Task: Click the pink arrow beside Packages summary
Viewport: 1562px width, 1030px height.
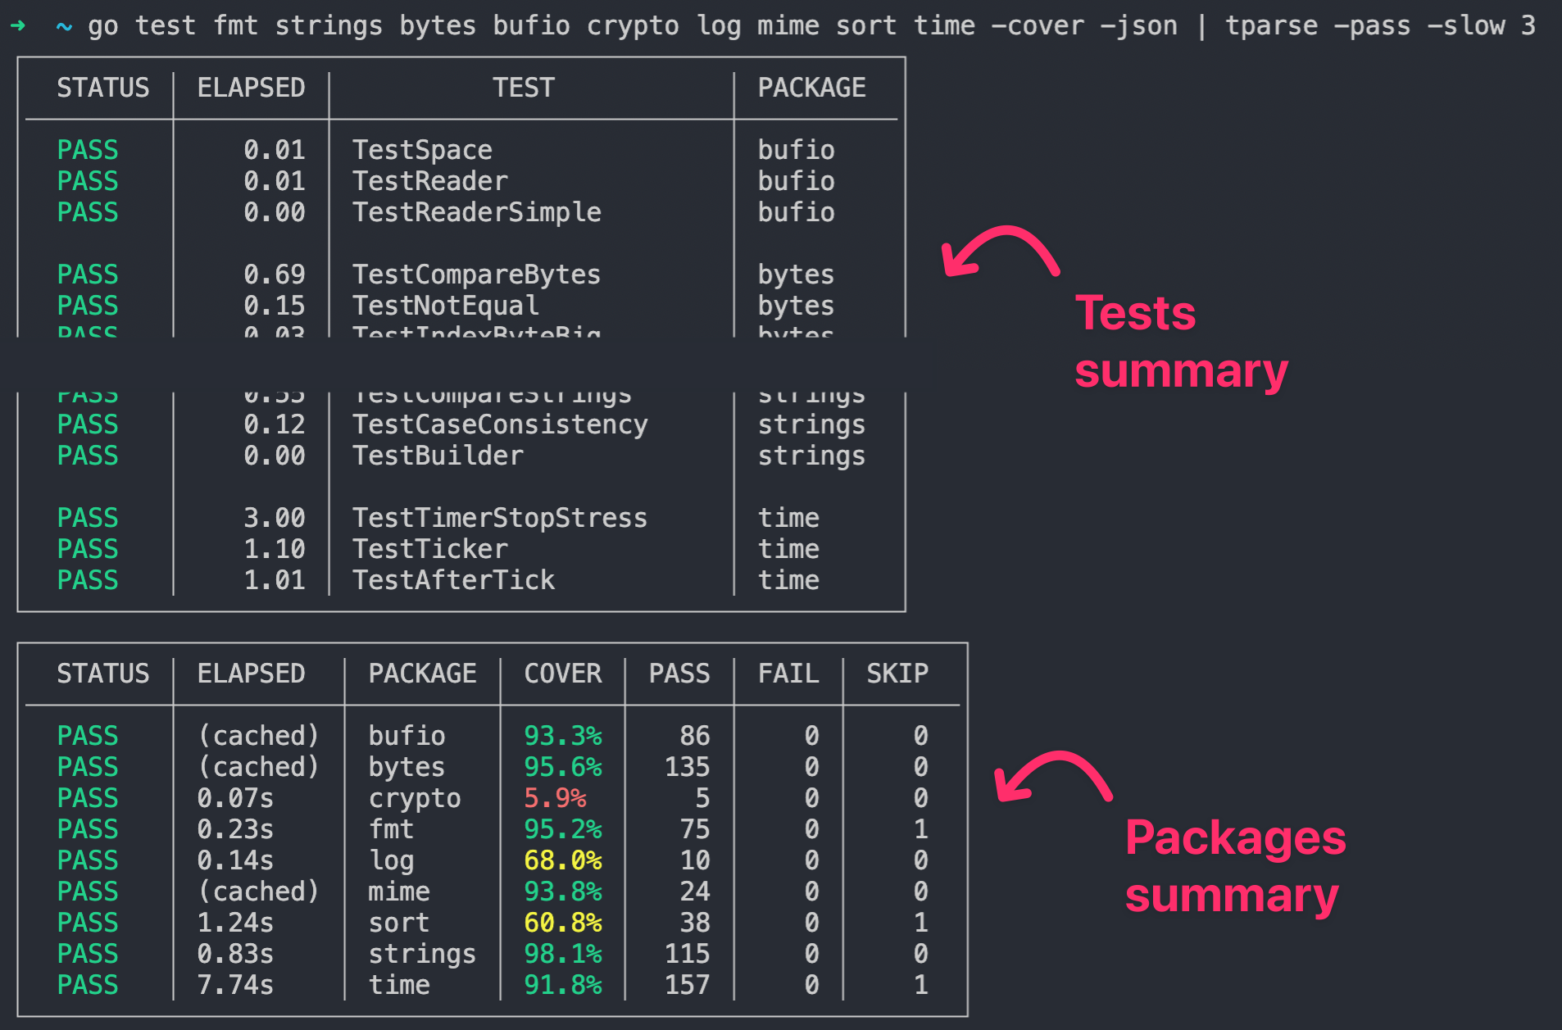Action: tap(1052, 776)
